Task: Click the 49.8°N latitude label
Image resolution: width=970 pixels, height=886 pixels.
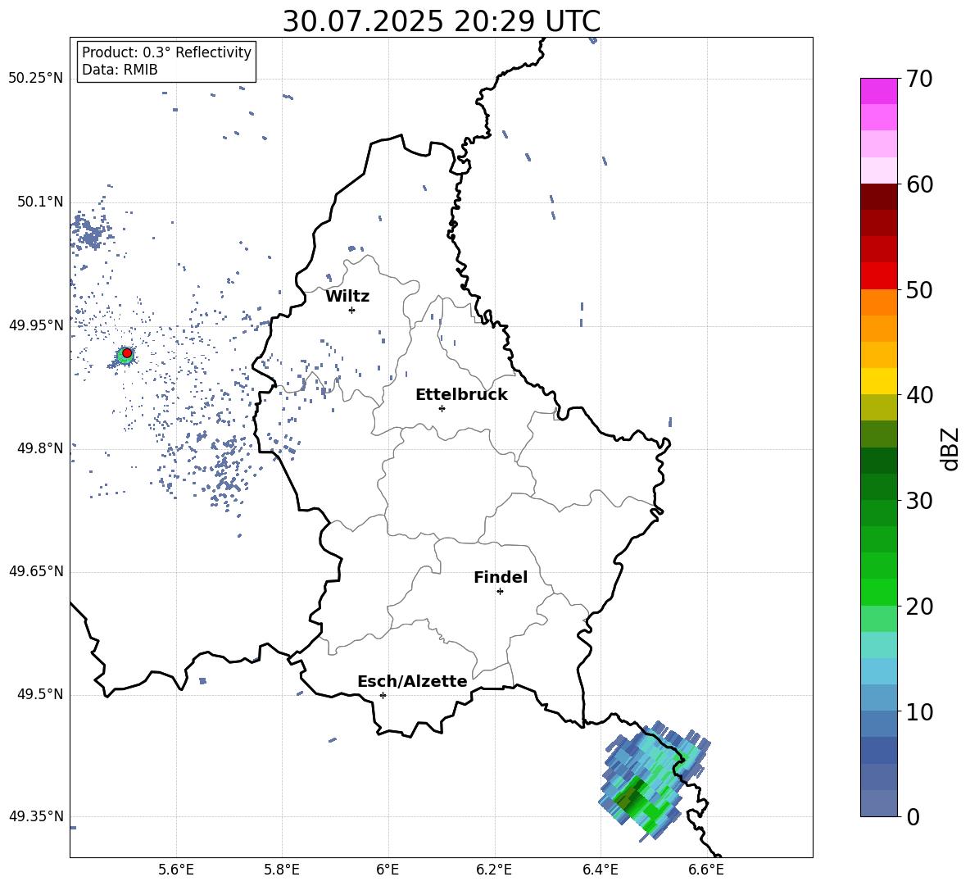Action: [40, 448]
